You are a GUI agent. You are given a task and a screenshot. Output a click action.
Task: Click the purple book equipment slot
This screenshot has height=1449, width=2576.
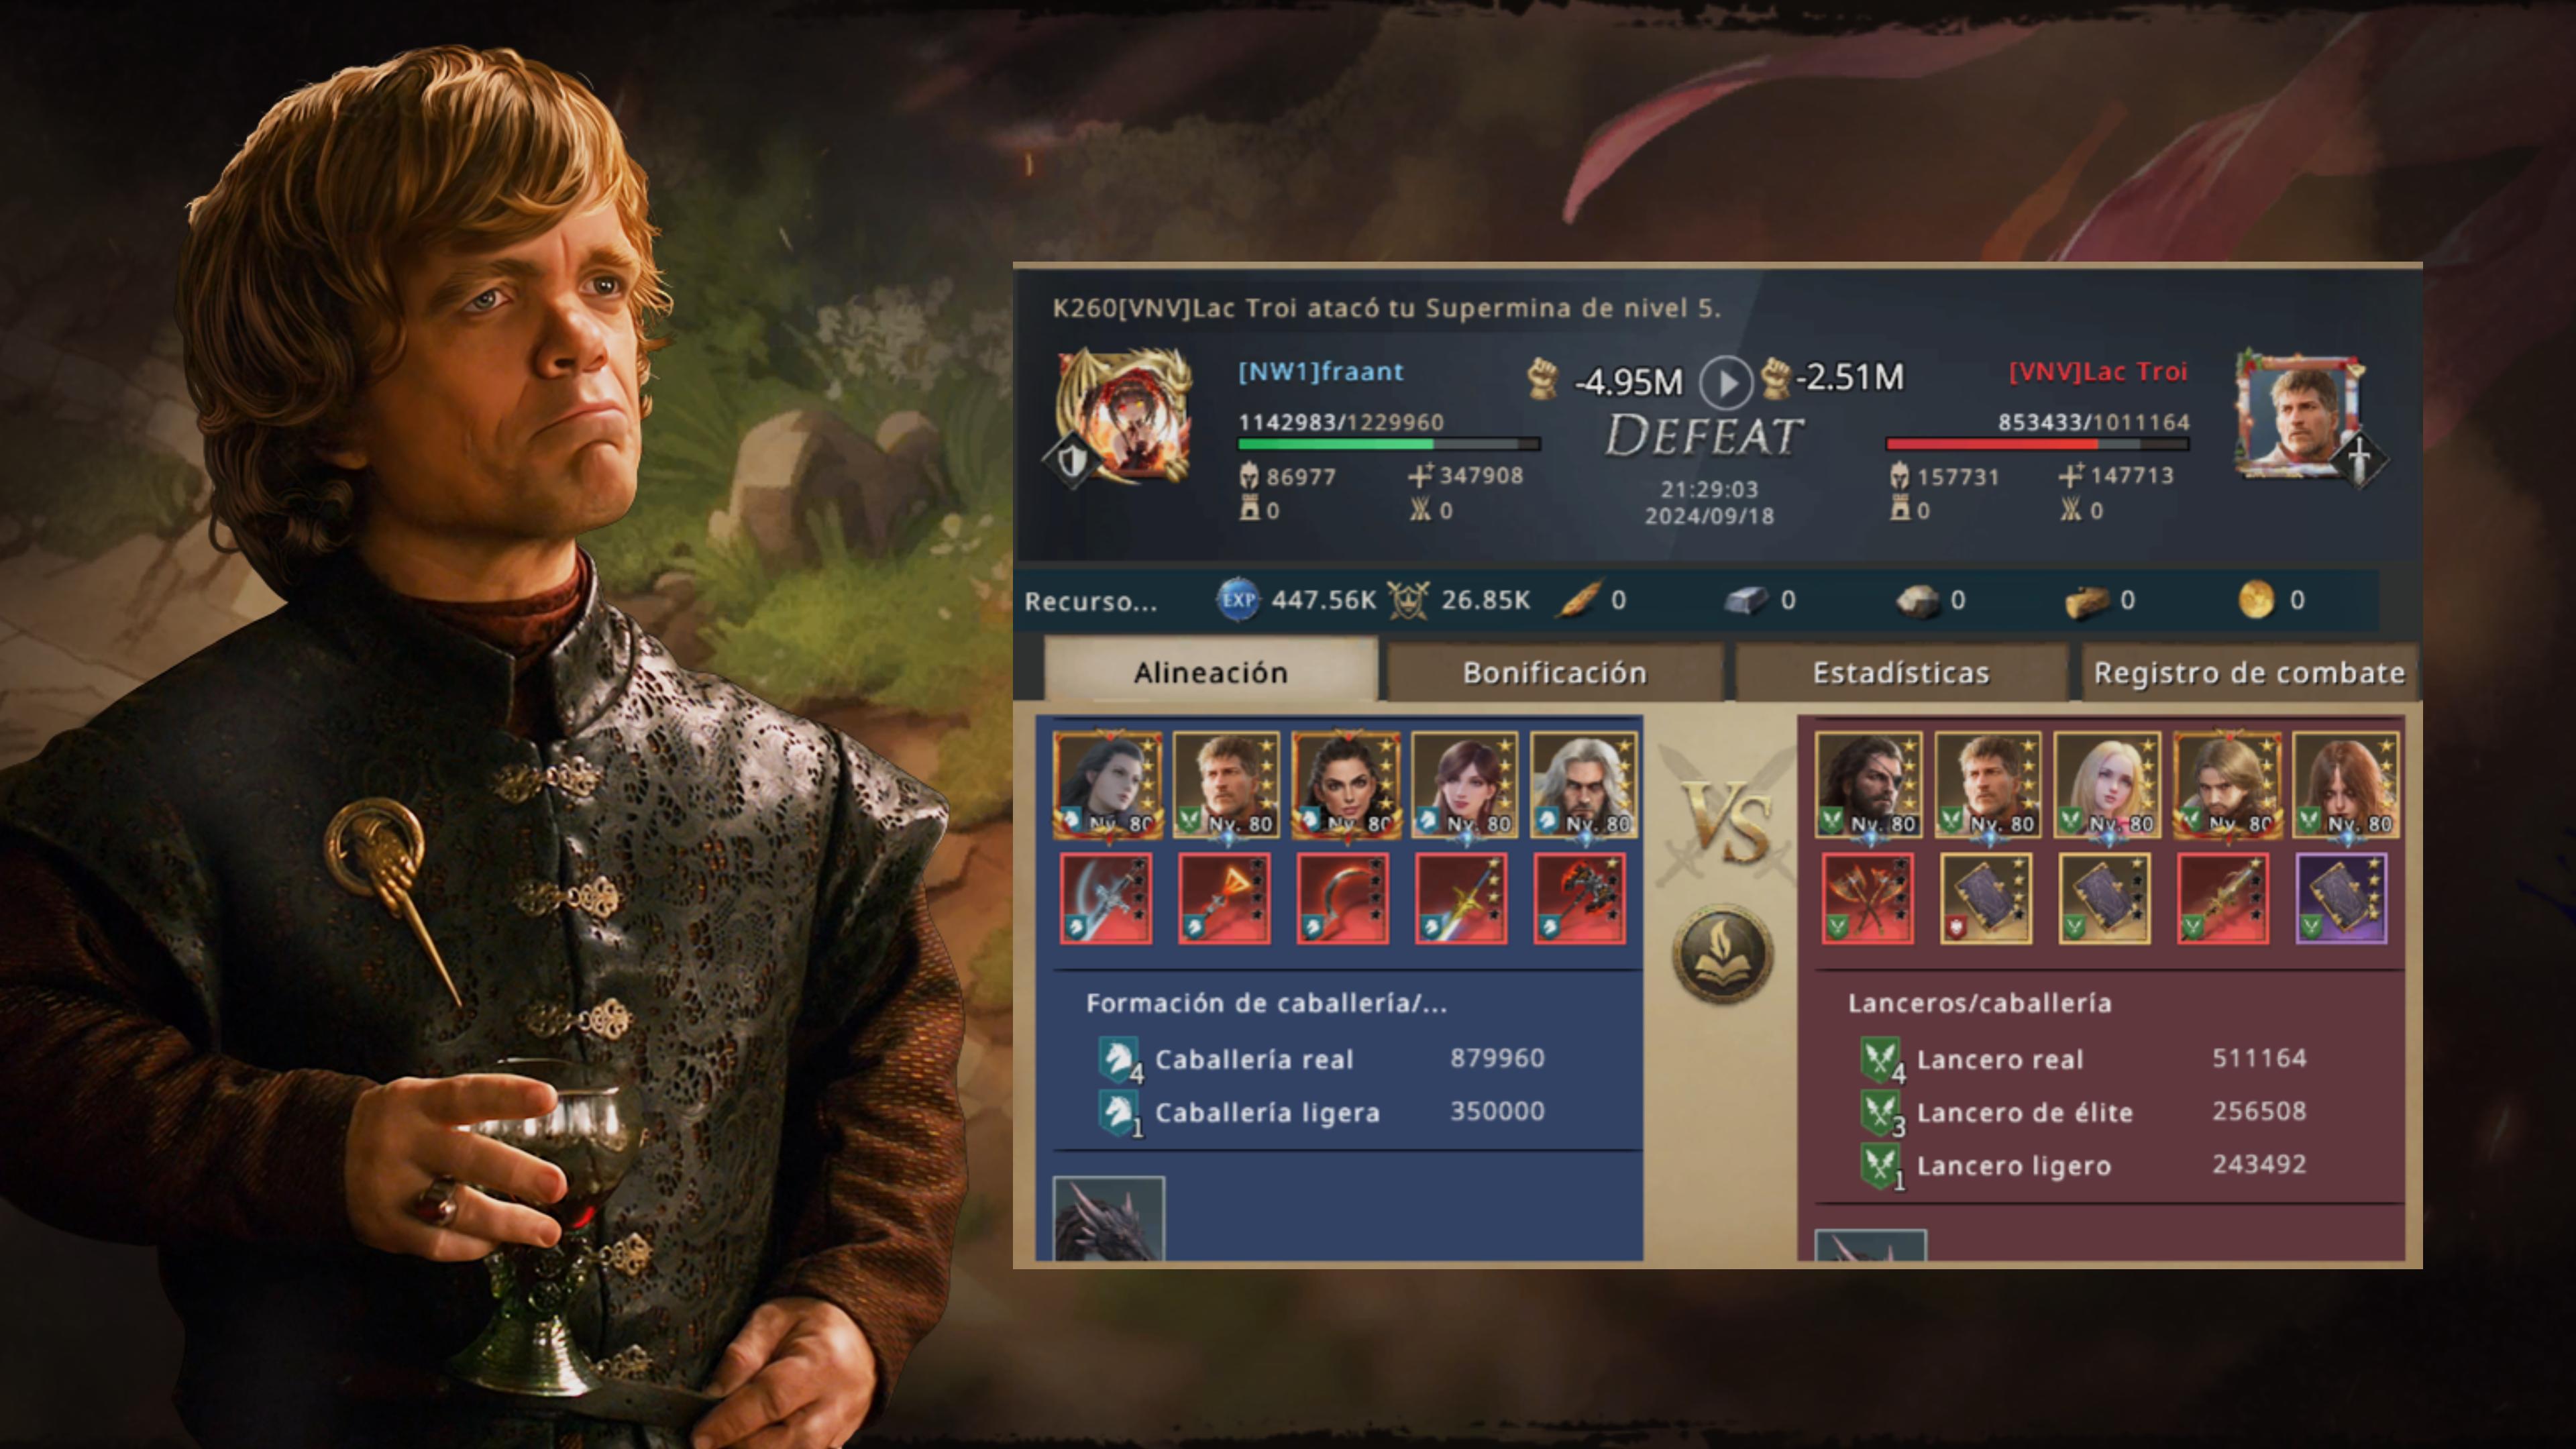click(x=2341, y=898)
